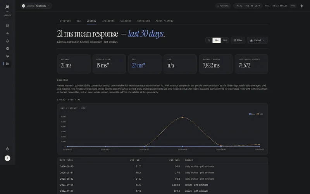Click the p95 chart point at 2026-09-07
Viewport: 310px width, 194px height.
coord(259,144)
